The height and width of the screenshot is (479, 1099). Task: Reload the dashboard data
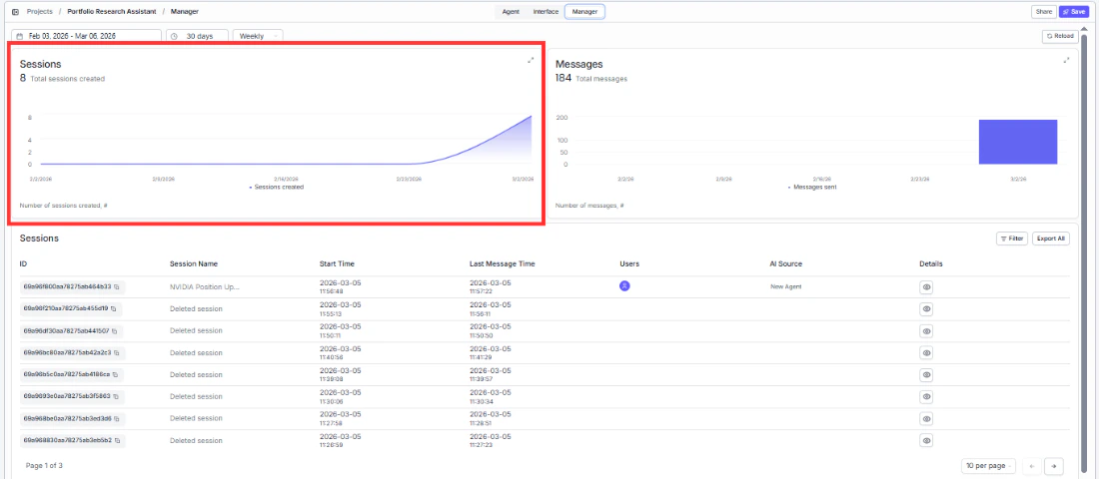1060,36
